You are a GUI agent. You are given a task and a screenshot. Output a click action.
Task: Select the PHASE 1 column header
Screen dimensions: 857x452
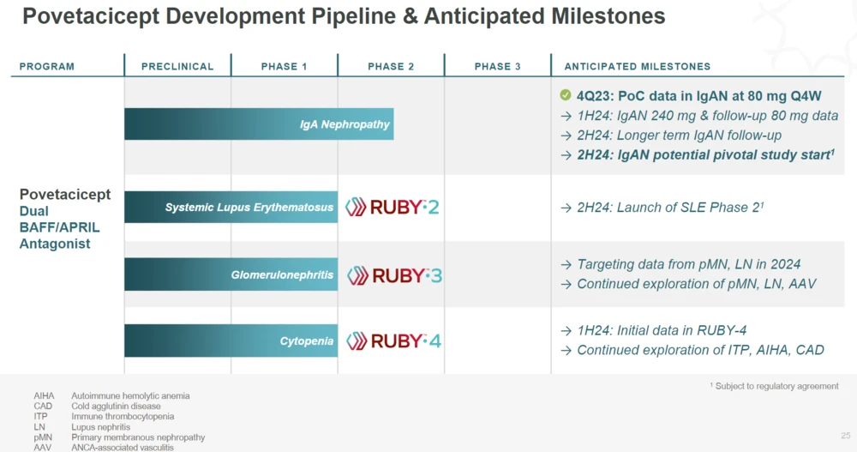pos(285,66)
